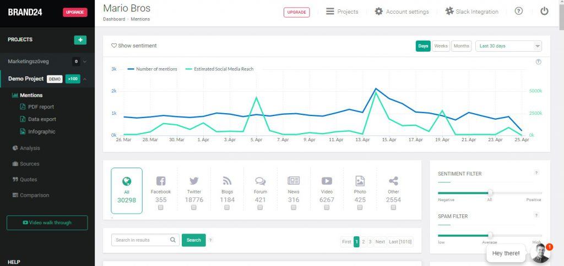Open Data export
This screenshot has height=266, width=564.
(x=38, y=119)
